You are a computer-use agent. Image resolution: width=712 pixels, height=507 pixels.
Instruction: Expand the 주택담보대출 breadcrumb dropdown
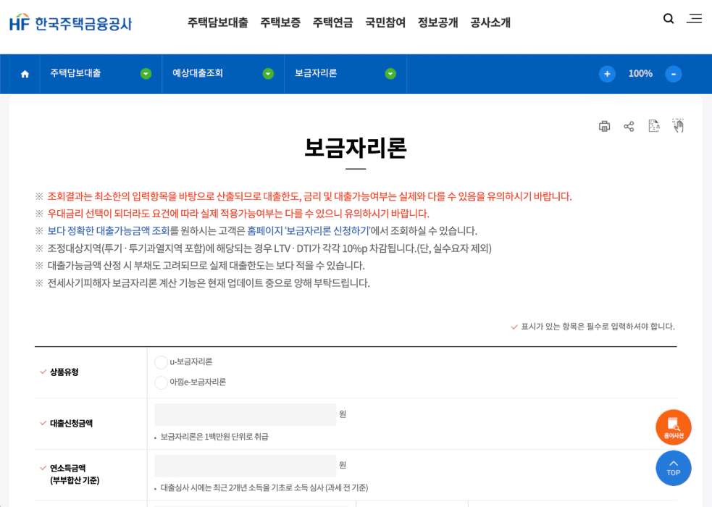(146, 74)
